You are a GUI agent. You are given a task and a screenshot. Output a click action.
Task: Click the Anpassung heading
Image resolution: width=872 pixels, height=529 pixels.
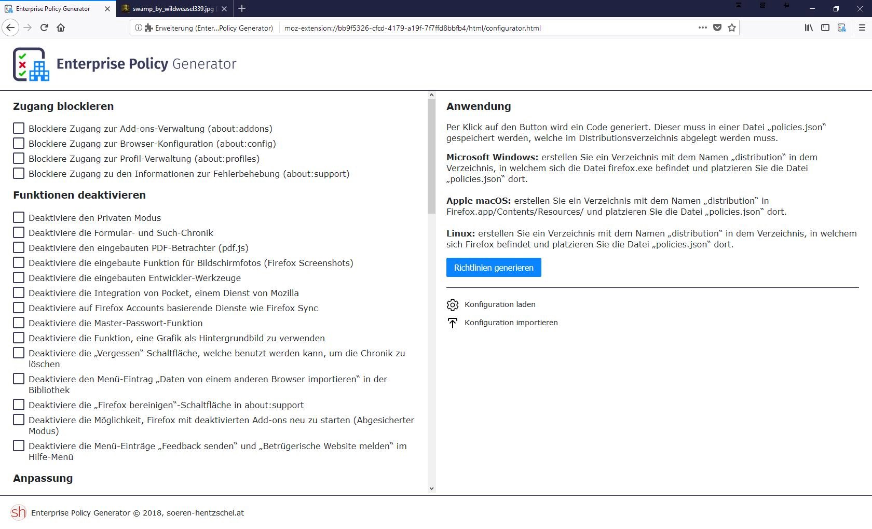pyautogui.click(x=43, y=478)
